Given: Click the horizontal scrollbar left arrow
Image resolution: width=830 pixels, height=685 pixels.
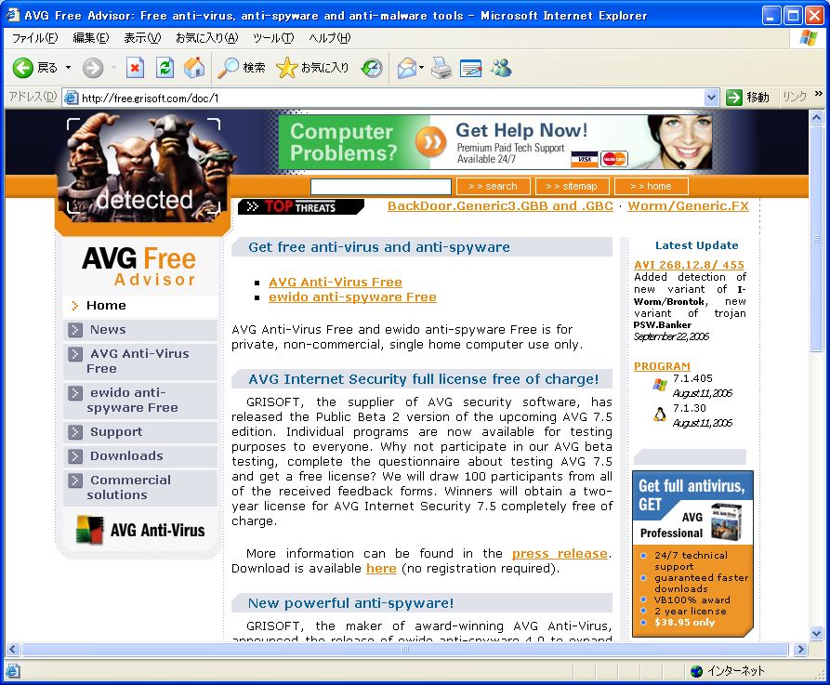Looking at the screenshot, I should 13,649.
